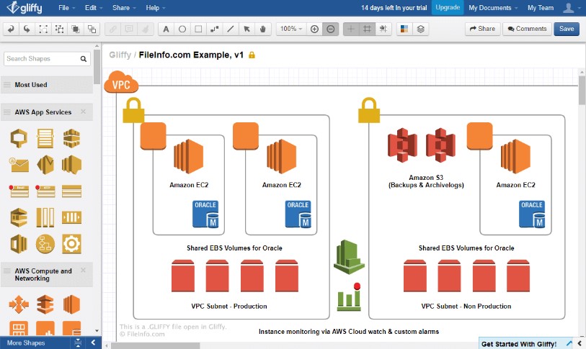Select 'Amazon S3 (Backups & Archivelogs)' label
This screenshot has height=349, width=586.
[426, 181]
